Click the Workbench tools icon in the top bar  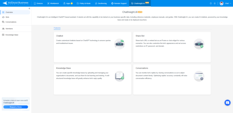pos(48,3)
